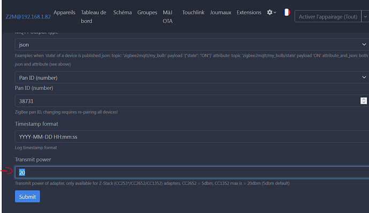Open the Appareils tab
The width and height of the screenshot is (369, 213).
(64, 12)
